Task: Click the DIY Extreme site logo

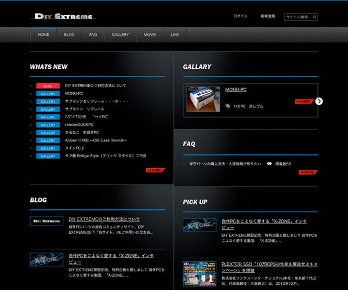Action: [x=64, y=16]
